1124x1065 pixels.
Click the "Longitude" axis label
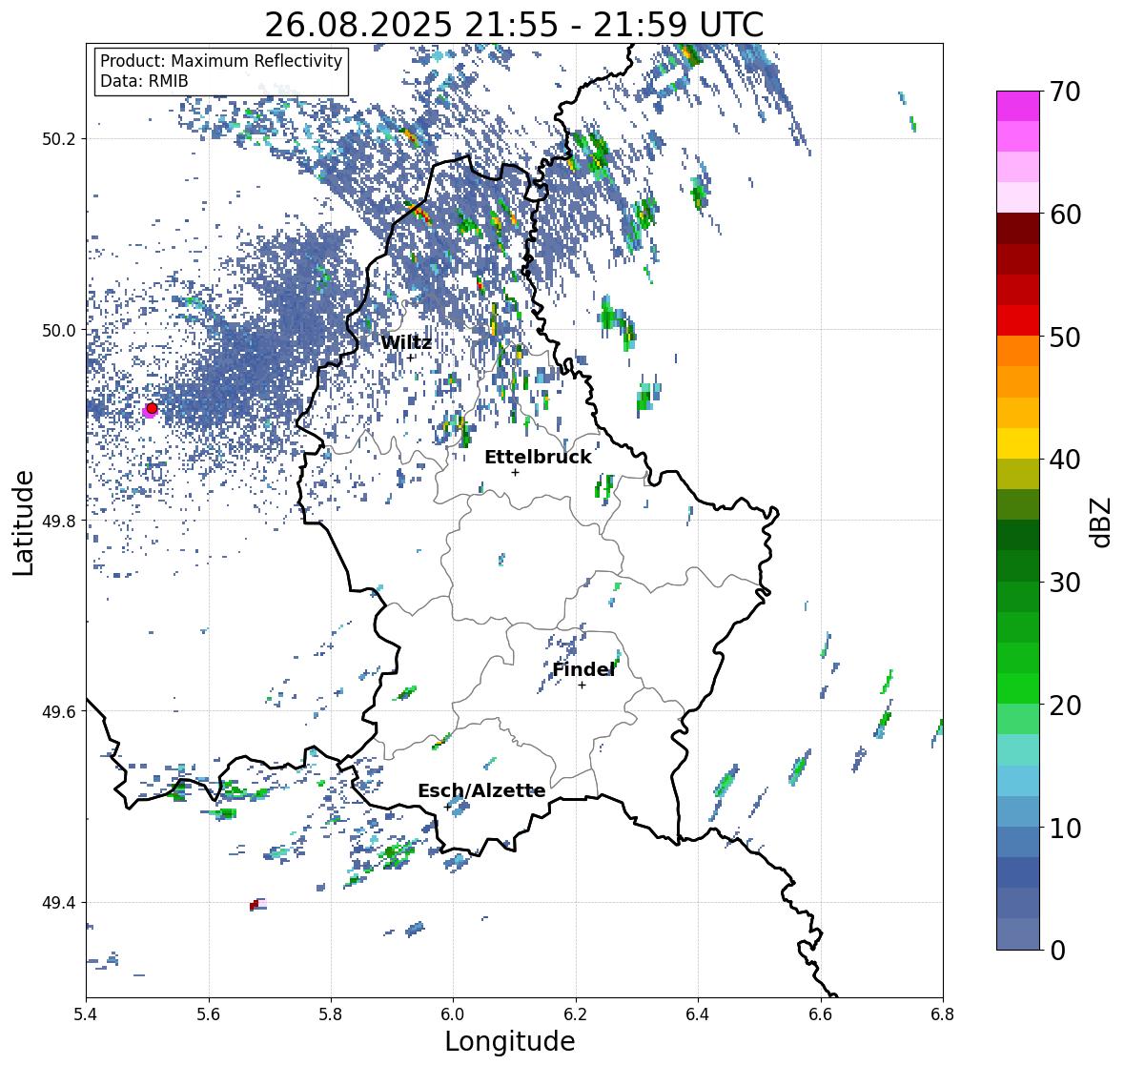(x=510, y=1041)
